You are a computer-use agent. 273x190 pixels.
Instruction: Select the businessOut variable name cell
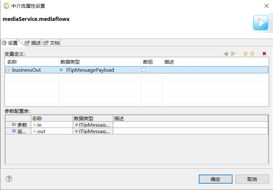tap(26, 70)
